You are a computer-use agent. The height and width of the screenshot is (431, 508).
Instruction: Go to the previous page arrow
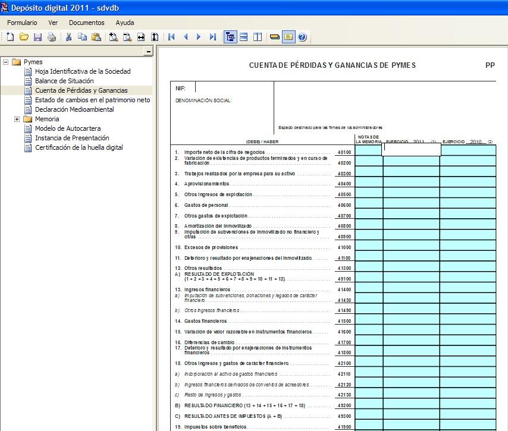pyautogui.click(x=186, y=37)
